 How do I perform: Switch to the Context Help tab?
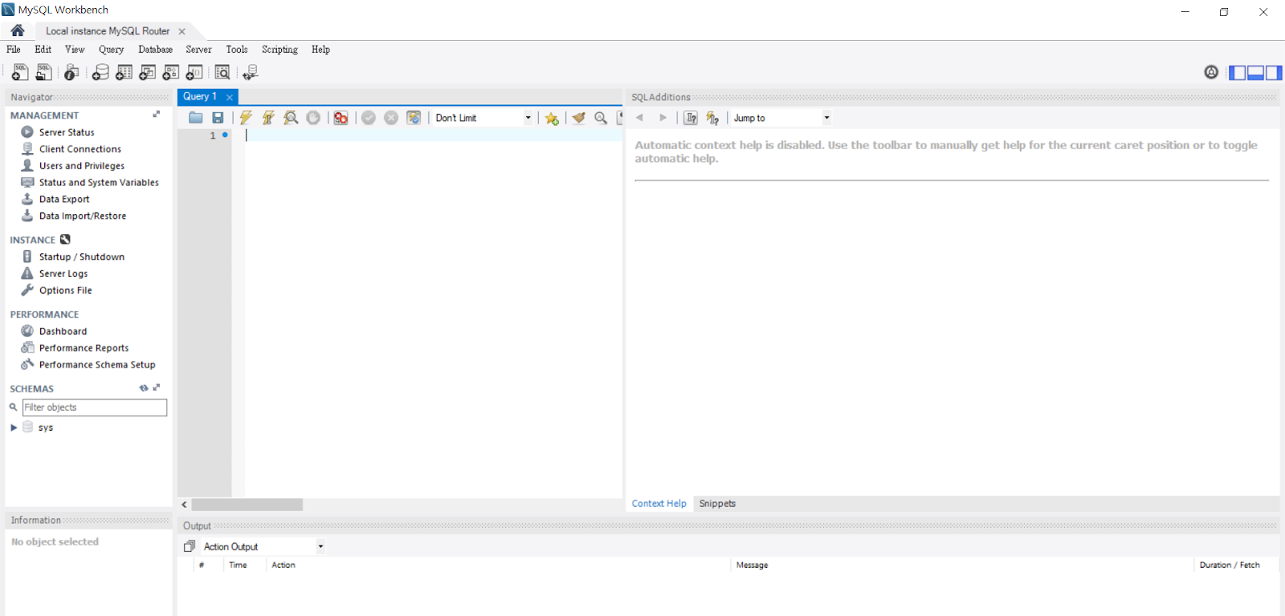point(659,504)
